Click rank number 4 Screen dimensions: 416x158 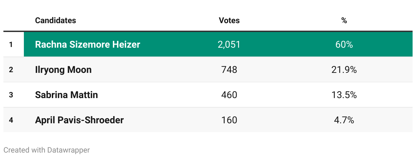11,120
